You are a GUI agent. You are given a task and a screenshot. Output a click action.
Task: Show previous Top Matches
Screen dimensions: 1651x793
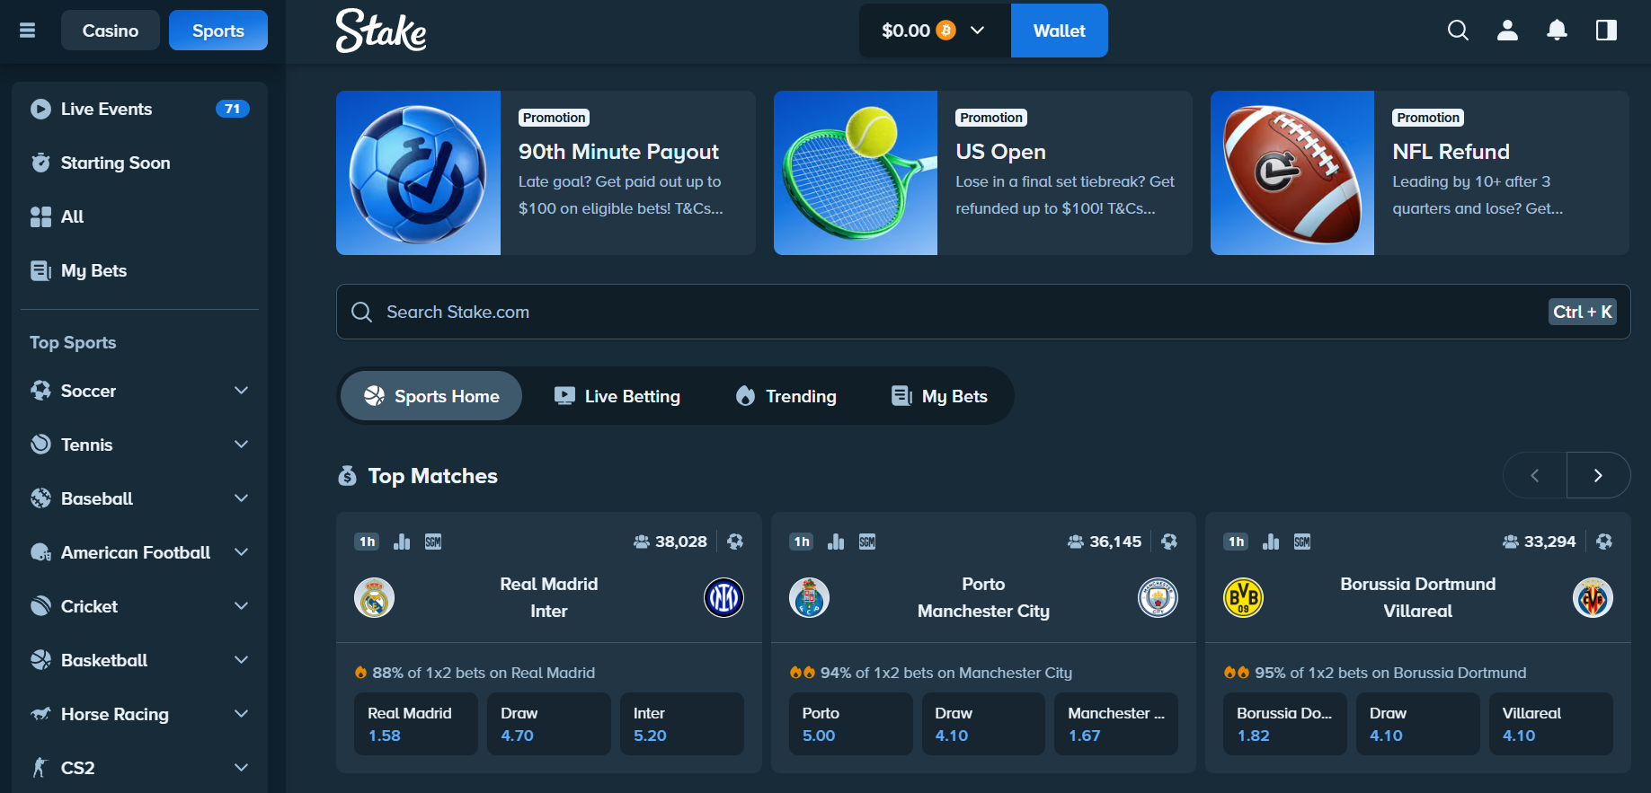[1535, 475]
